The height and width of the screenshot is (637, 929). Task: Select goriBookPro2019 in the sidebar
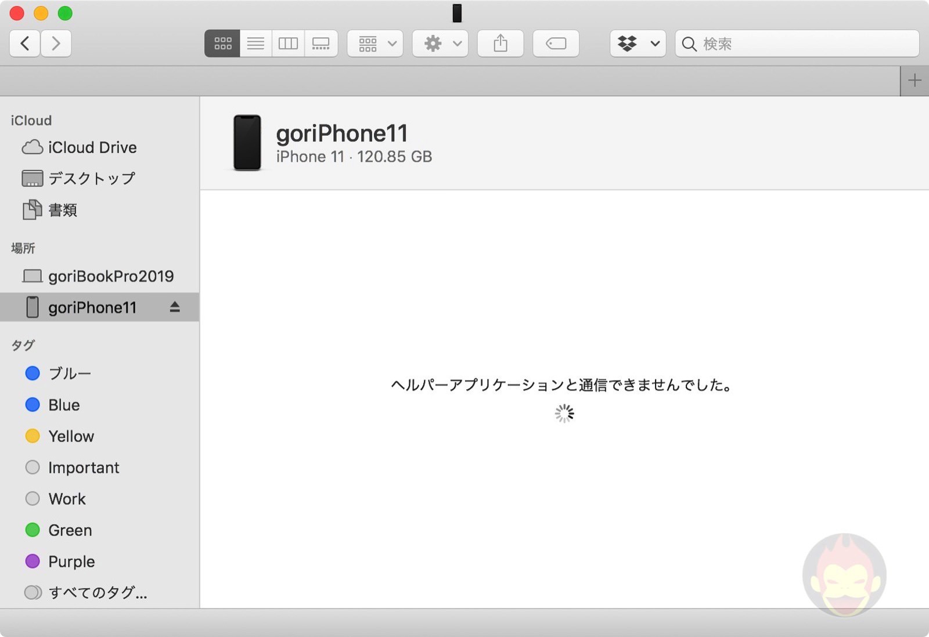point(100,276)
